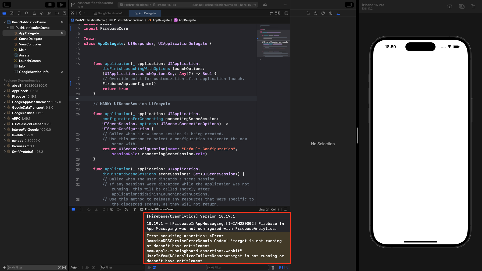Expand the AppCheck package

[5, 91]
